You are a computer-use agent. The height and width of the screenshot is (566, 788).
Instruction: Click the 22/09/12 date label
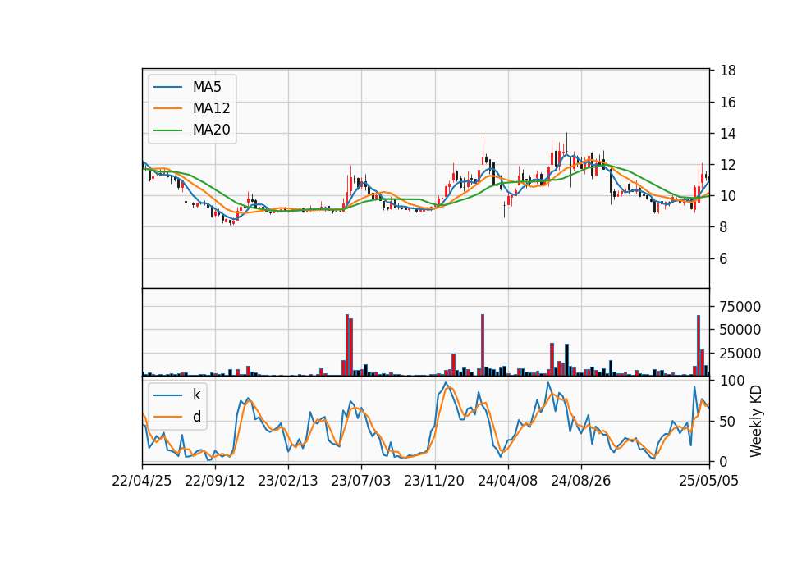coord(214,482)
